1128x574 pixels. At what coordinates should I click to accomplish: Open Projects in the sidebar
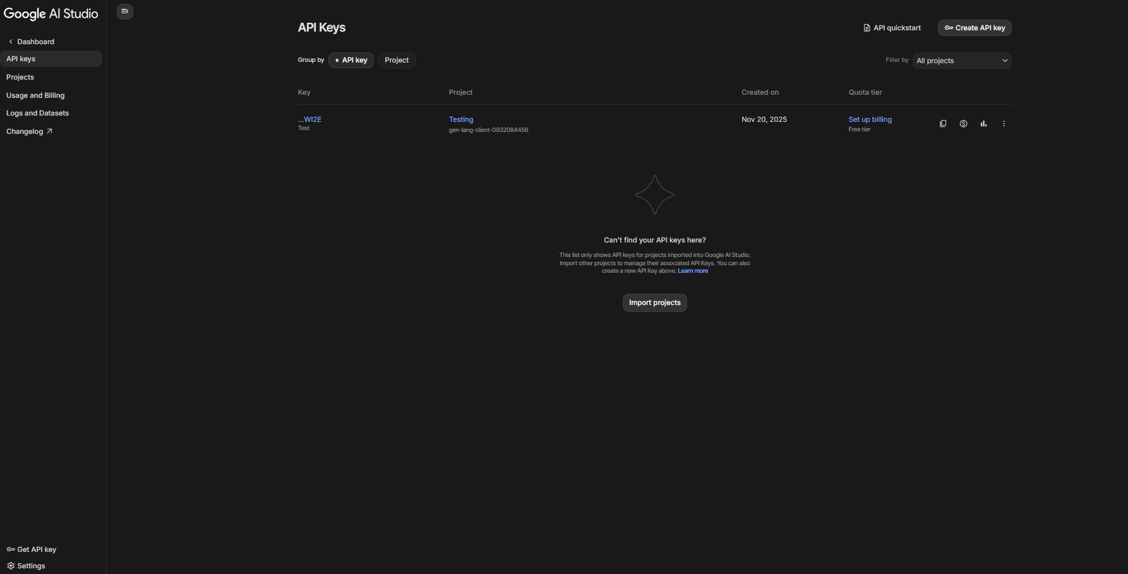point(20,77)
